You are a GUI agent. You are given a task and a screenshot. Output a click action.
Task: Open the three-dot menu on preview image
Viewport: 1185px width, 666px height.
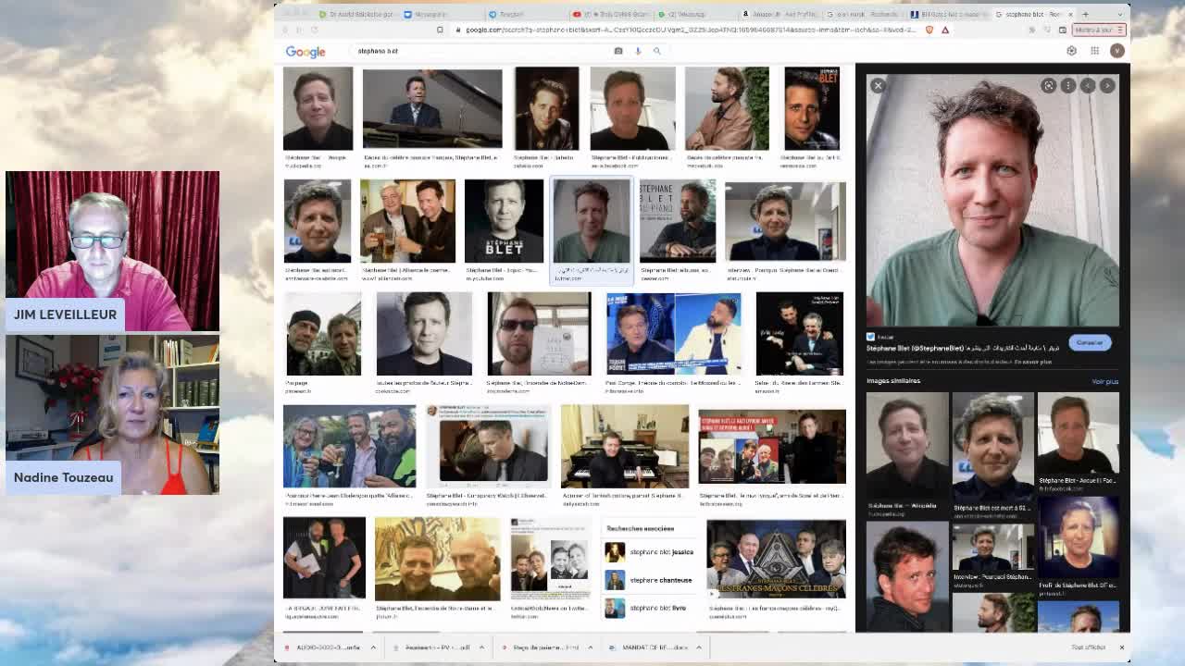[x=1068, y=85]
